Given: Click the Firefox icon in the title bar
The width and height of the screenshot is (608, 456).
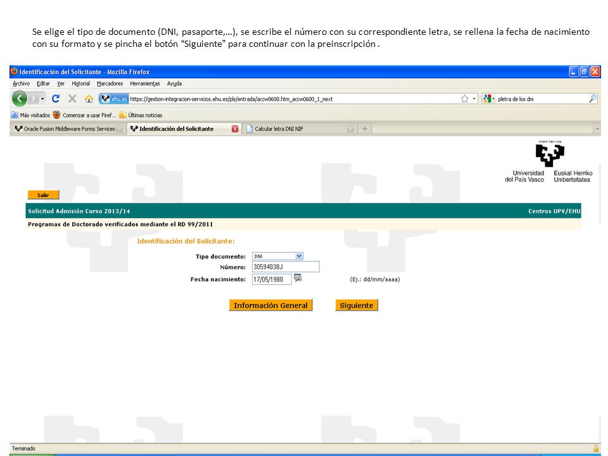Looking at the screenshot, I should [14, 72].
